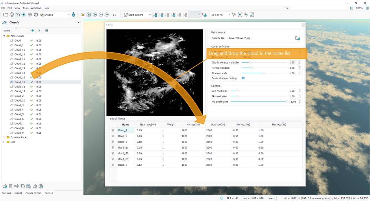
Task: Toggle the green checkmark for Cloud_12
Action: tap(32, 59)
